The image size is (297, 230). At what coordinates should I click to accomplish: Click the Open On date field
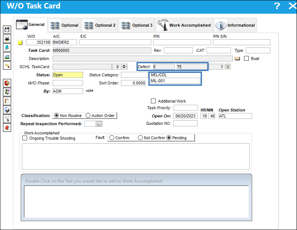185,116
